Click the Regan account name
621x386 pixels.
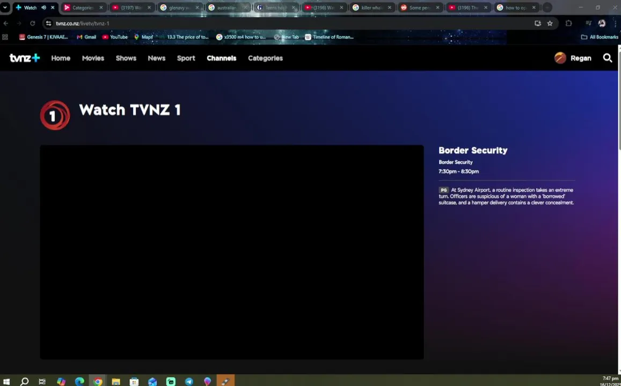[581, 58]
